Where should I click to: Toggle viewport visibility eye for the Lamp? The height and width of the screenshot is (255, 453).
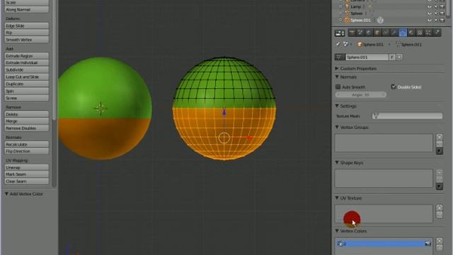click(430, 6)
